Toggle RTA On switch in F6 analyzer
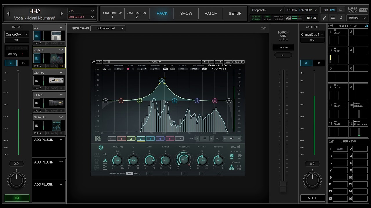 tap(204, 69)
